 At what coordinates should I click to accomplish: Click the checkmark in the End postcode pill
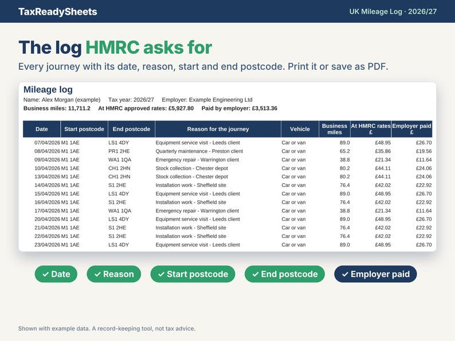pyautogui.click(x=256, y=274)
